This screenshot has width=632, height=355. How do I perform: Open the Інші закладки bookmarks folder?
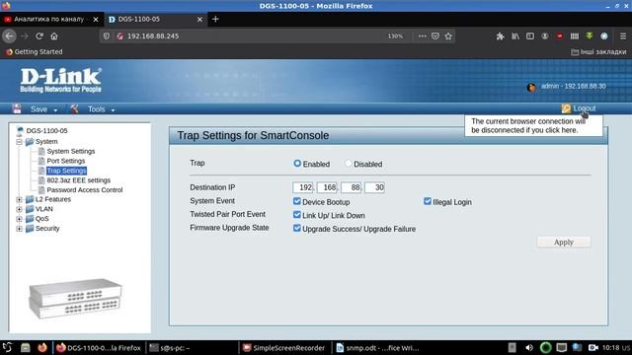[598, 52]
